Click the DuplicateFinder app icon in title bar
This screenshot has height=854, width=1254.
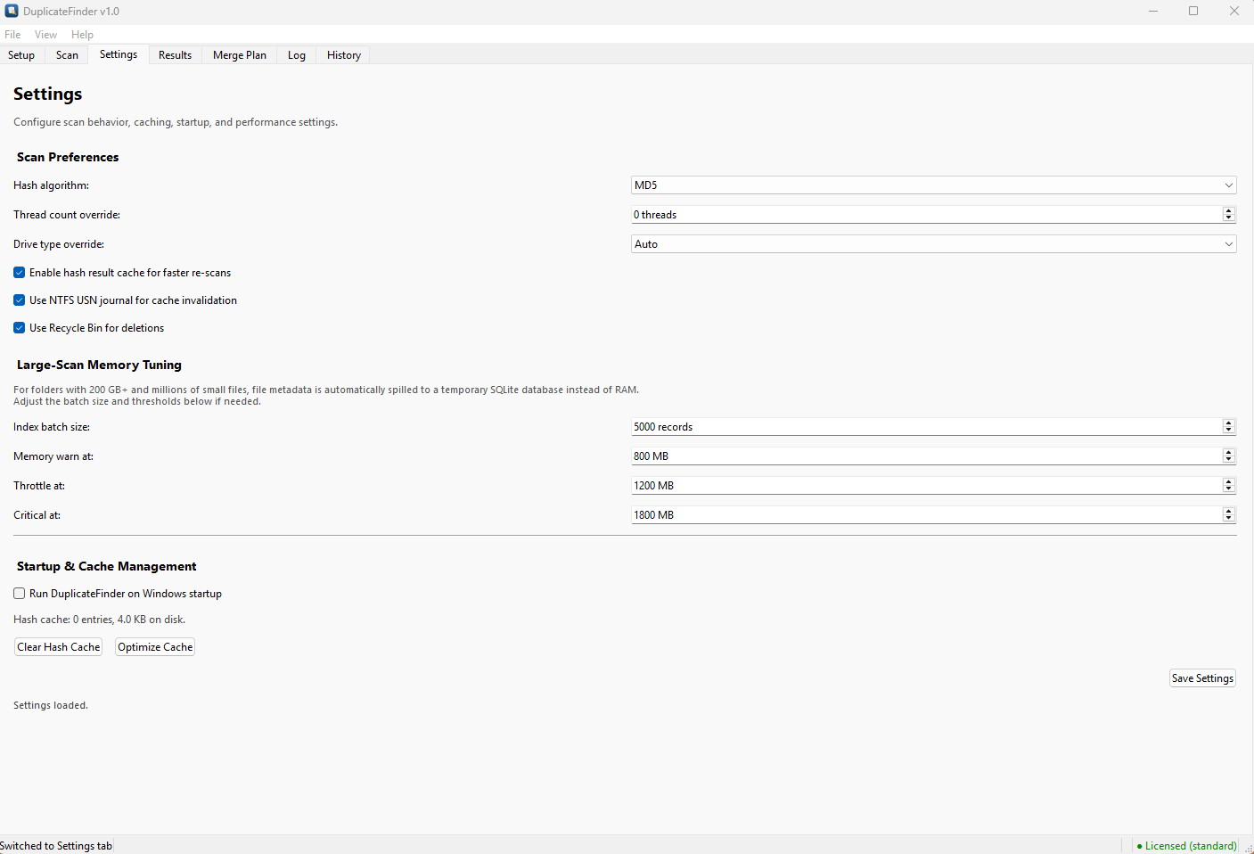[12, 11]
